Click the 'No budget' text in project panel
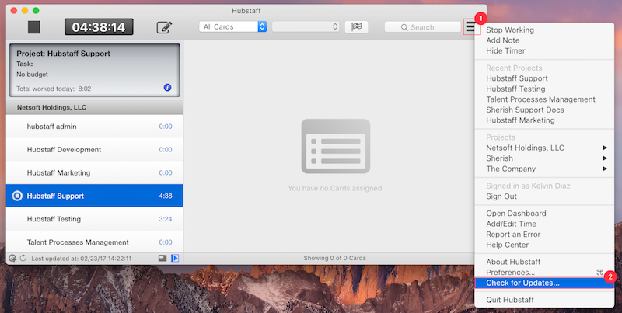622x313 pixels. [x=32, y=74]
